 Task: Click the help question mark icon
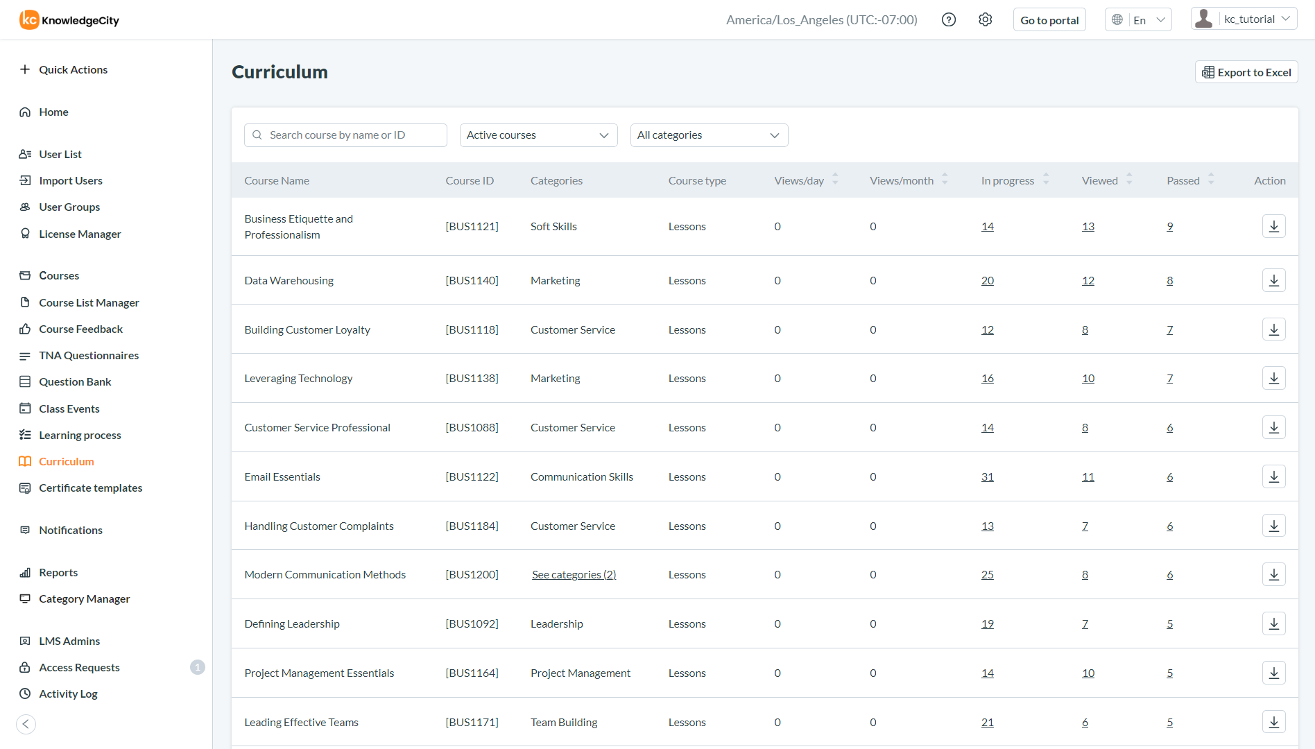948,19
